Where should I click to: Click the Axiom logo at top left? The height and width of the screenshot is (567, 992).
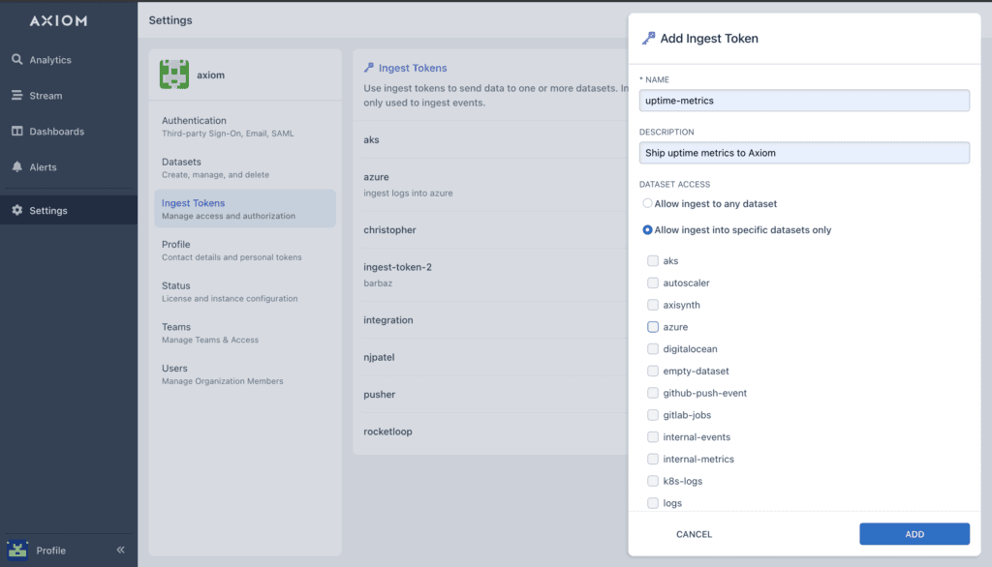pos(60,20)
